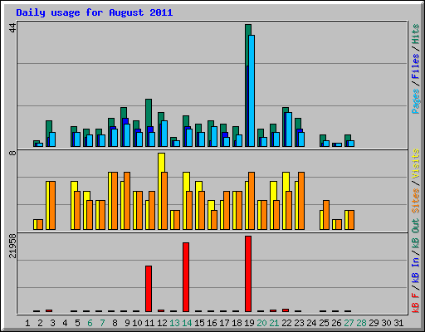Screen dimensions: 425x332
Task: Click day "8" on the x-axis
Action: coord(115,323)
